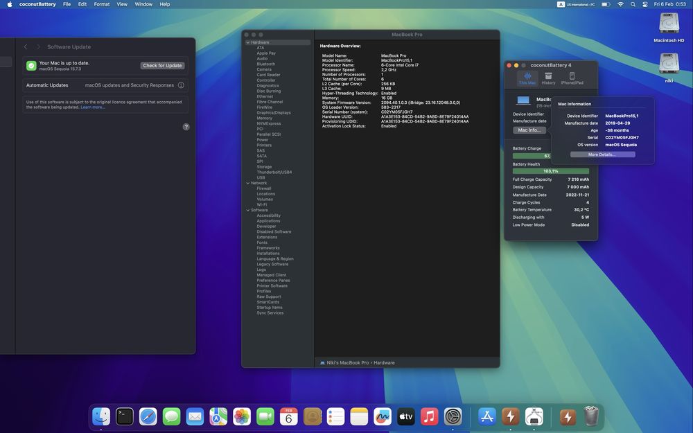This screenshot has width=693, height=433.
Task: Collapse Software section in System Information sidebar
Action: click(248, 211)
